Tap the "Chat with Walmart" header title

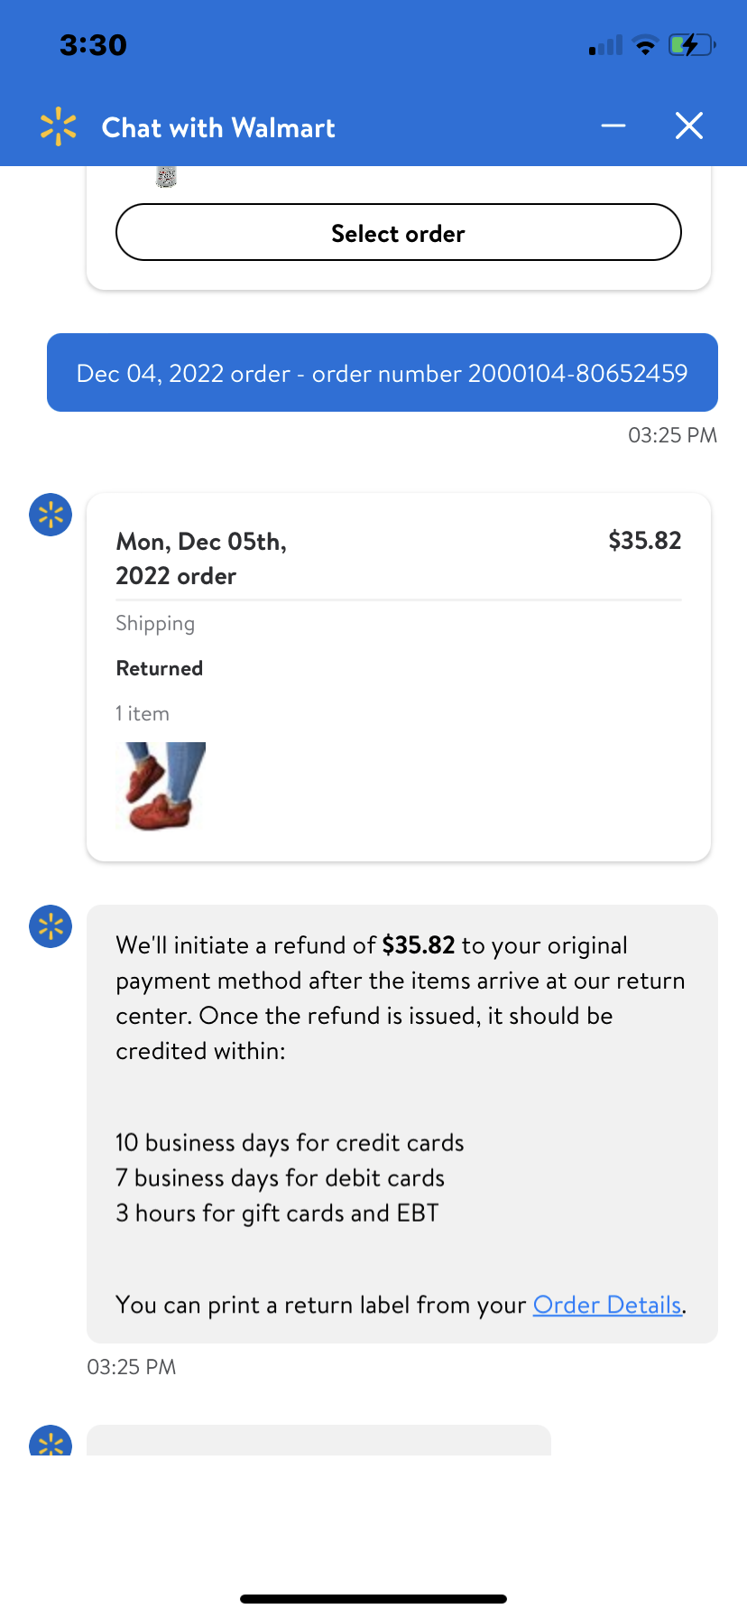(218, 127)
